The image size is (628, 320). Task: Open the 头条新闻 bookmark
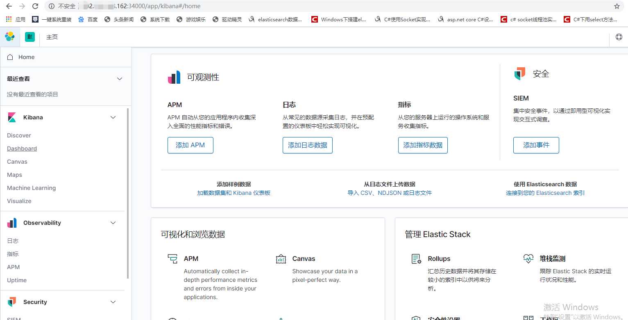119,19
